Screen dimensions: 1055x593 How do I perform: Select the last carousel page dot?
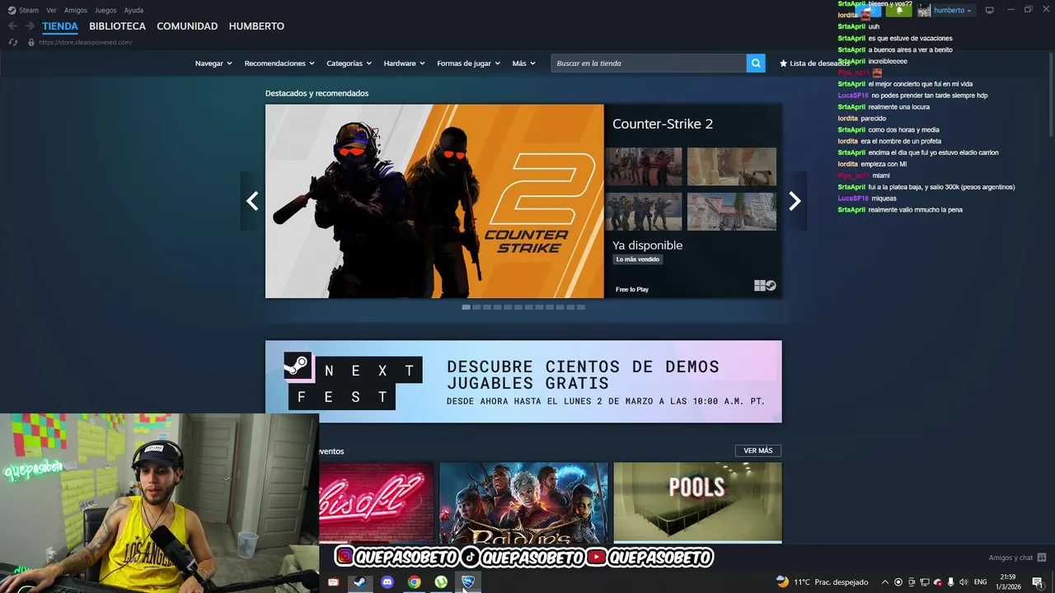click(581, 307)
